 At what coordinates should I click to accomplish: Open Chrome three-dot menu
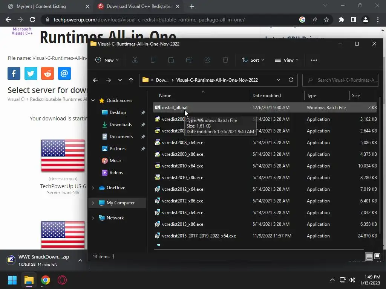pos(378,20)
